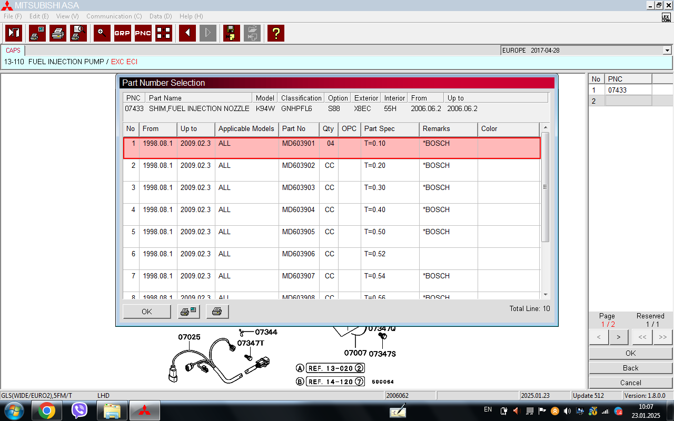This screenshot has height=421, width=674.
Task: Click the four-squares illustration list icon
Action: pyautogui.click(x=164, y=33)
